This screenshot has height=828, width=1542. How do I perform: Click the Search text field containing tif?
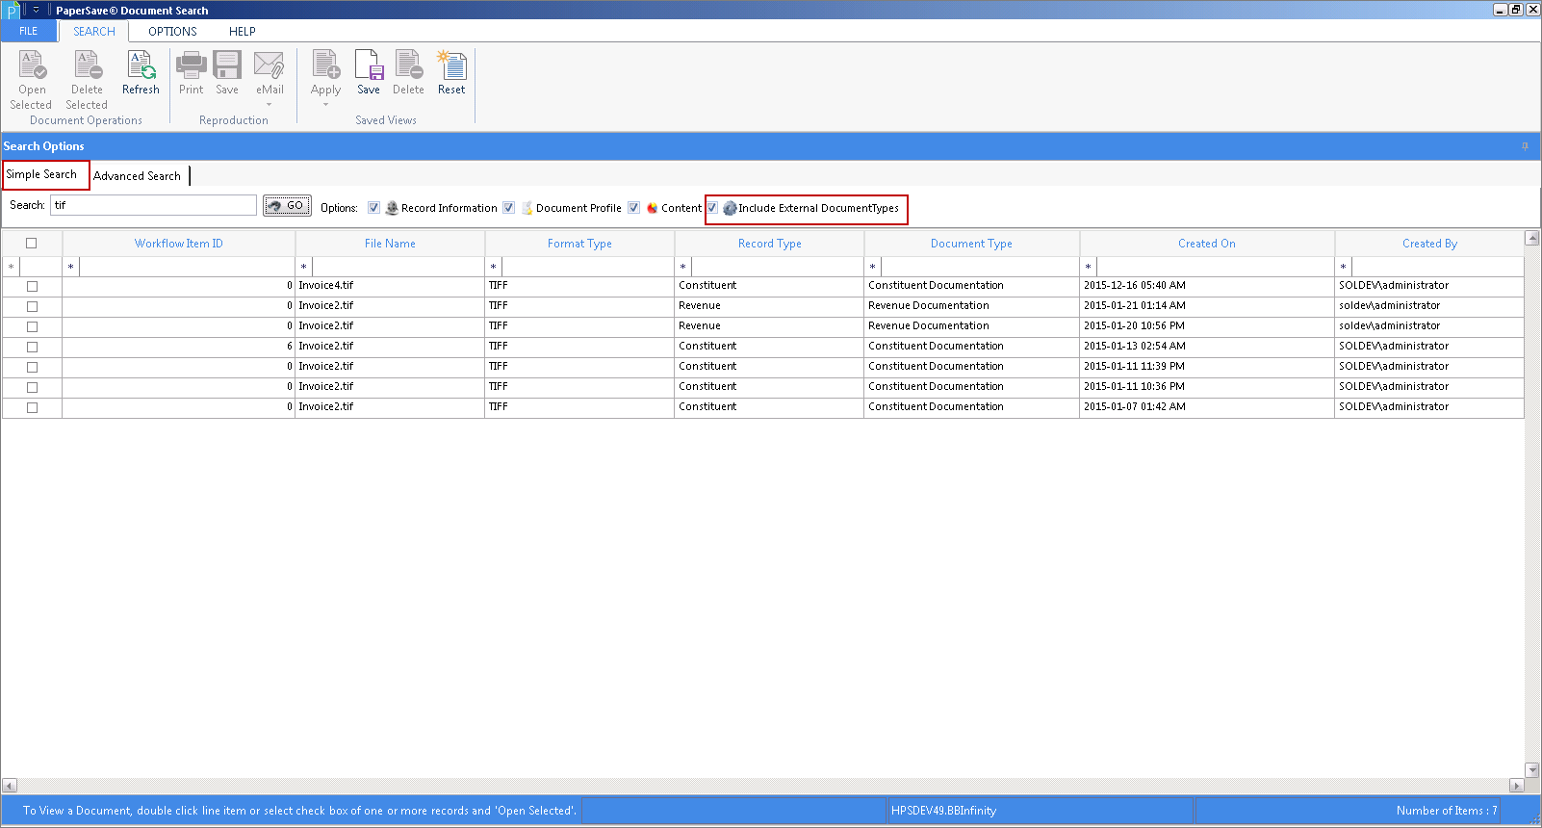coord(154,205)
